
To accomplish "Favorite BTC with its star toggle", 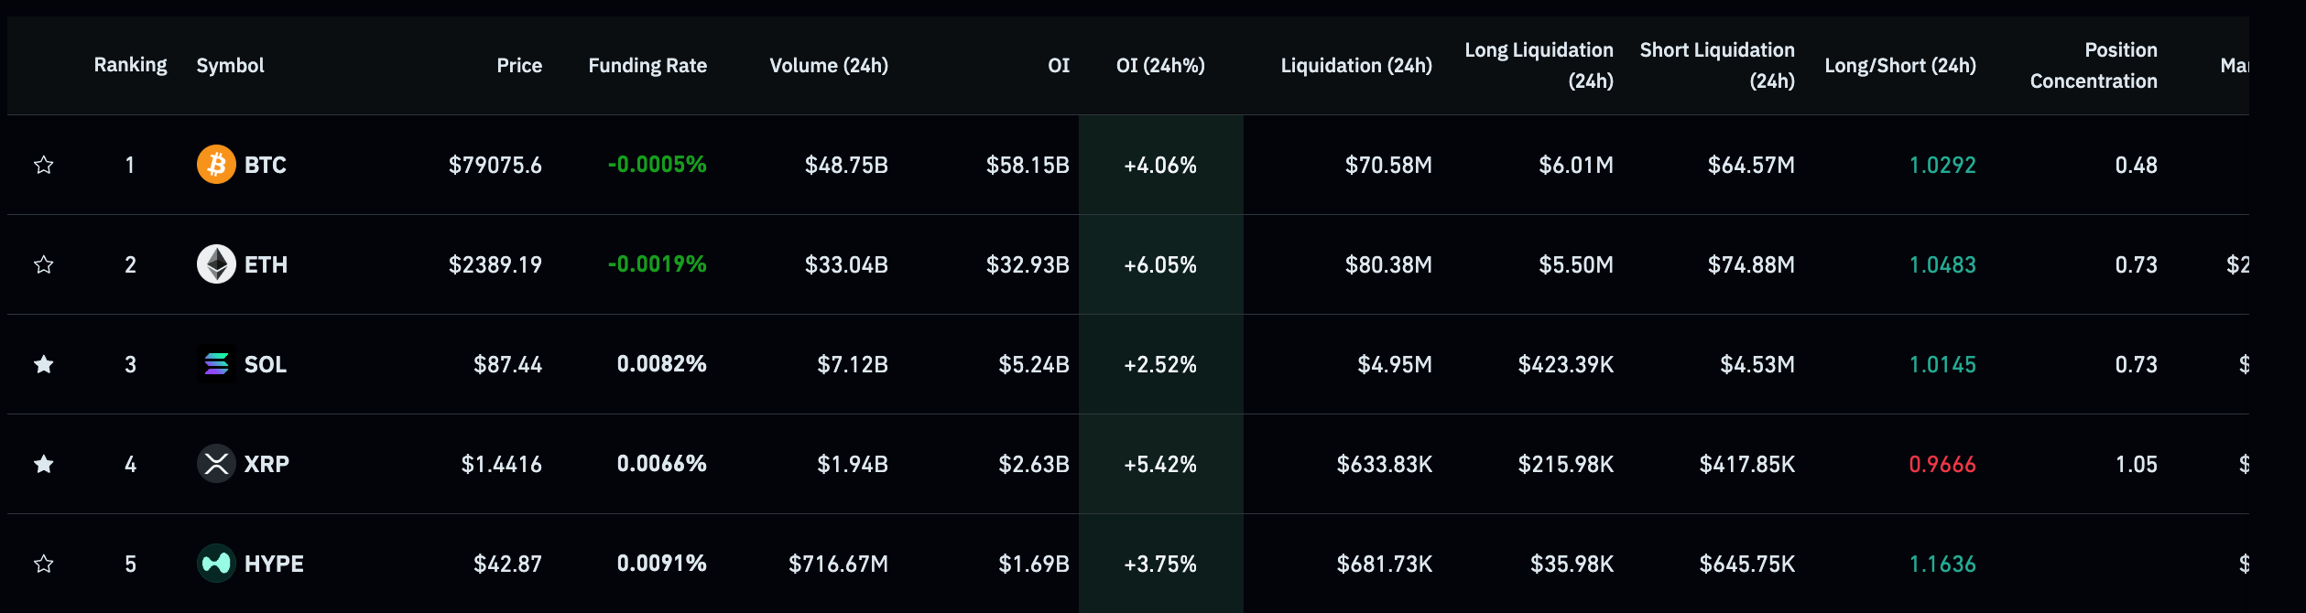I will (43, 165).
